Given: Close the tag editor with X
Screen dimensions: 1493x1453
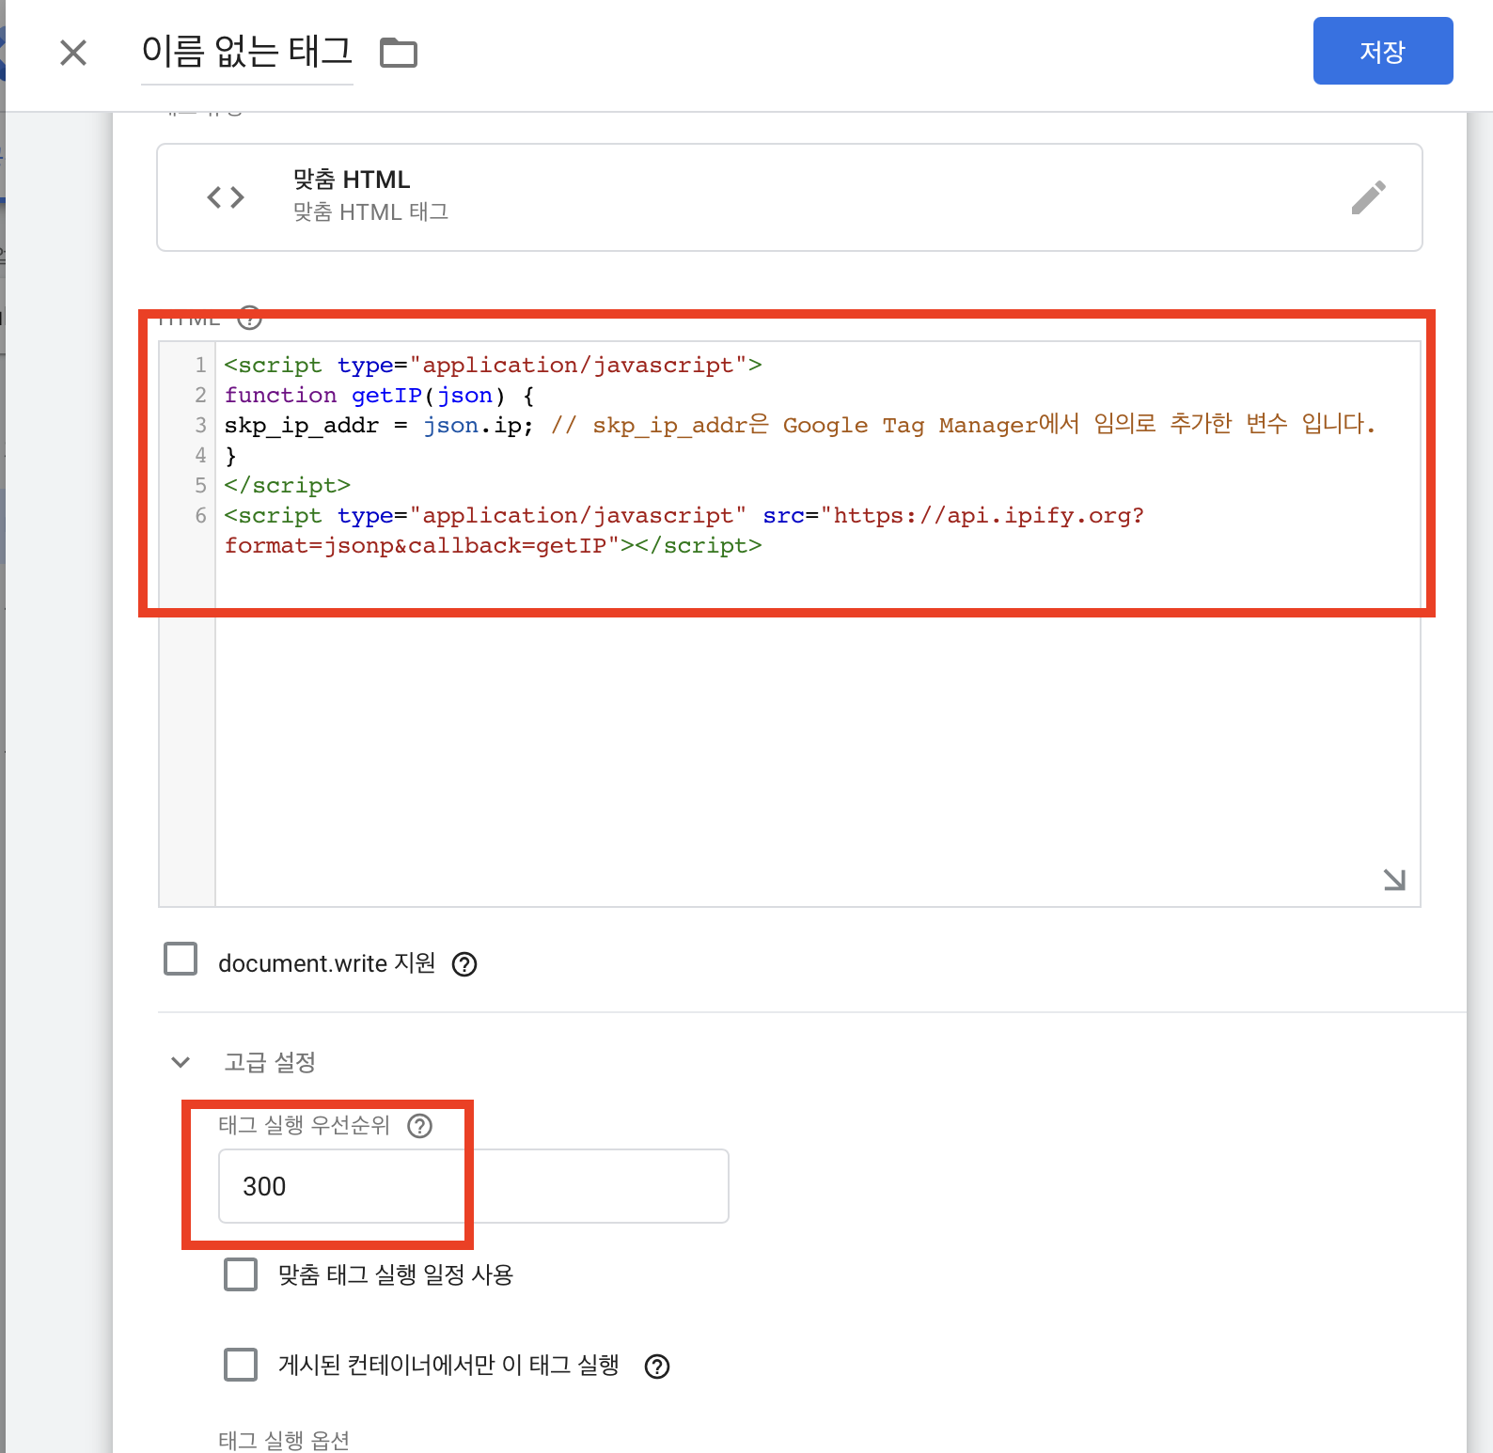Looking at the screenshot, I should click(73, 53).
